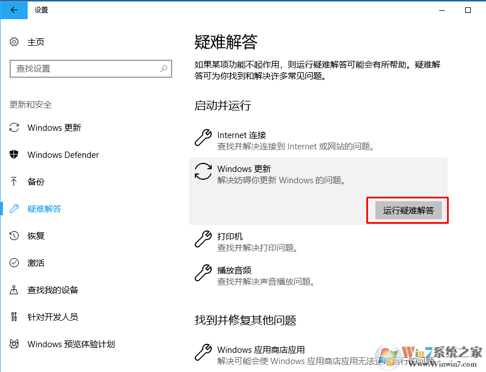The height and width of the screenshot is (372, 486).
Task: Click the ninja cat Windows 预览体验计划 icon
Action: (x=14, y=344)
